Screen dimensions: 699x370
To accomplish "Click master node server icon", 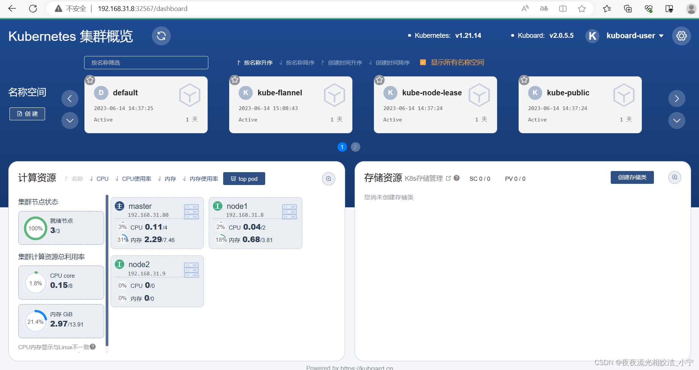I will [x=191, y=211].
